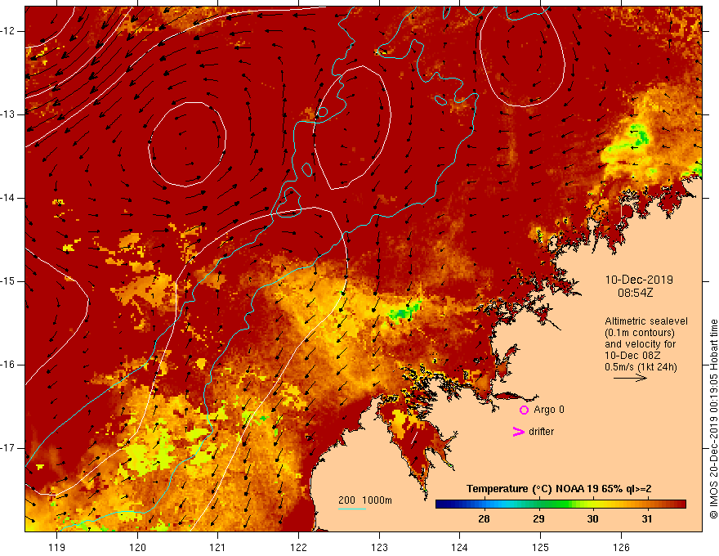Click the 0.5m/s (1kt 24h) text
The height and width of the screenshot is (556, 719).
tap(641, 367)
